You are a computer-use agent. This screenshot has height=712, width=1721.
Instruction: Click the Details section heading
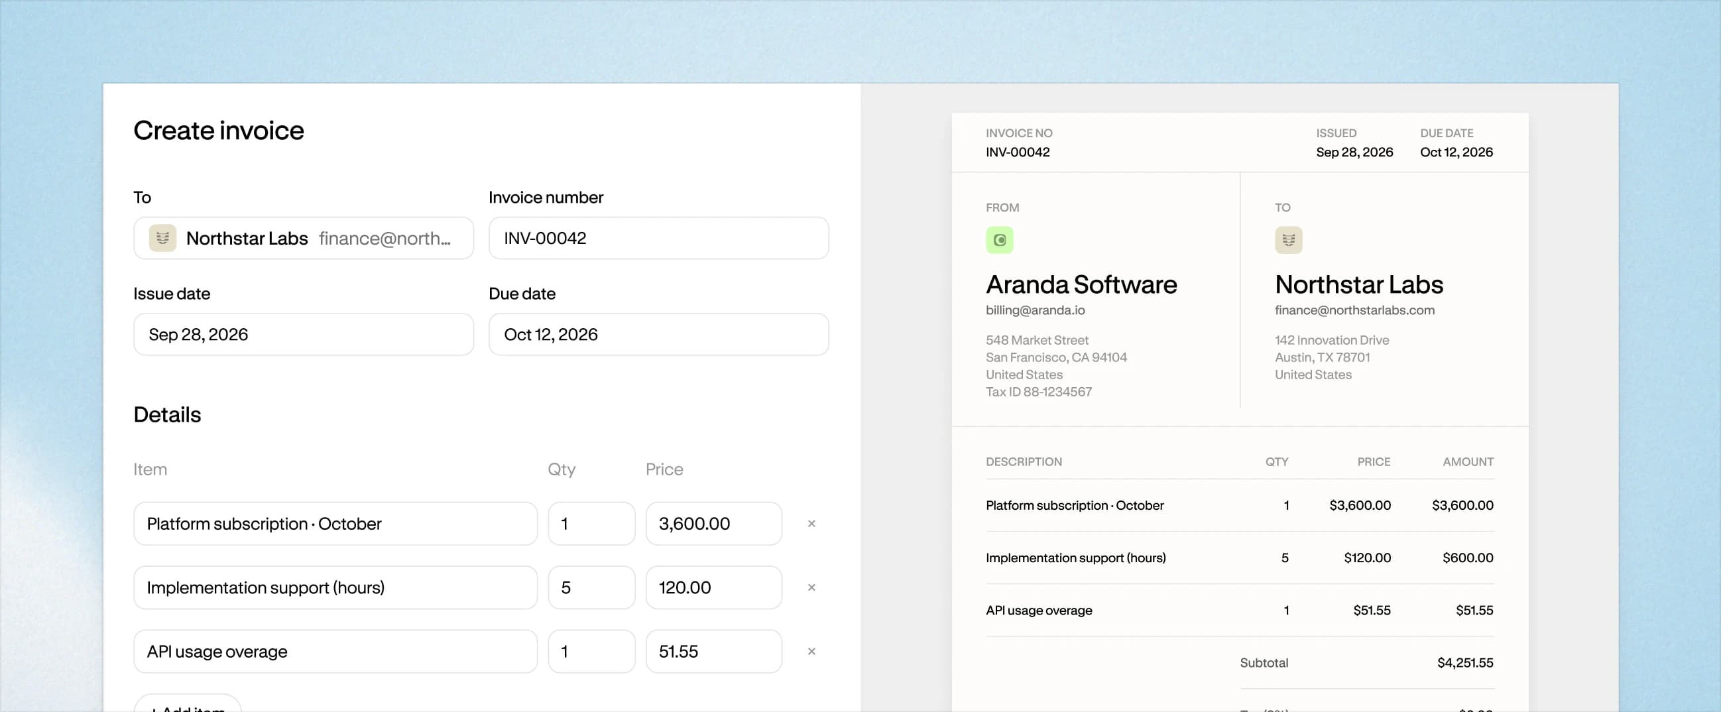pyautogui.click(x=167, y=415)
